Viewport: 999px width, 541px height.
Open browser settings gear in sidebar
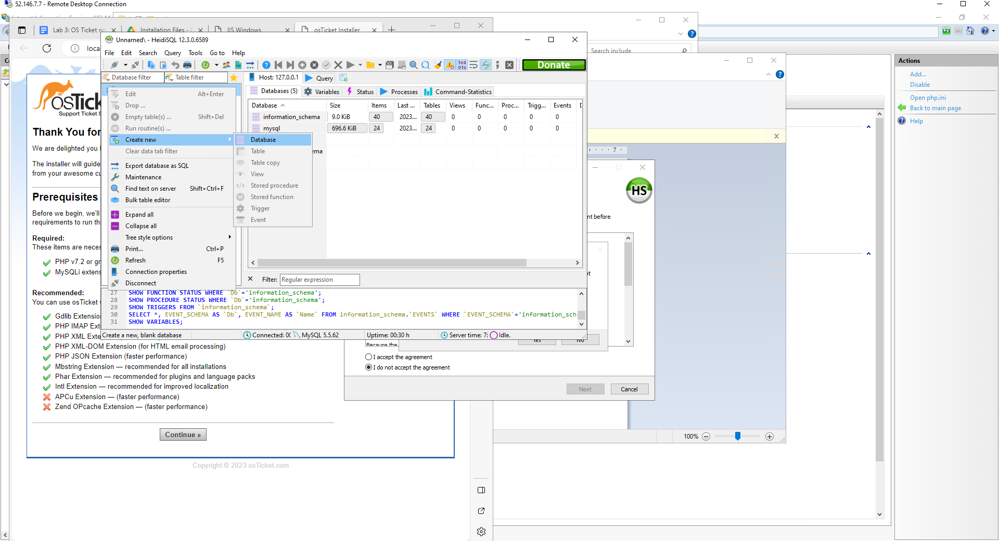pyautogui.click(x=481, y=532)
